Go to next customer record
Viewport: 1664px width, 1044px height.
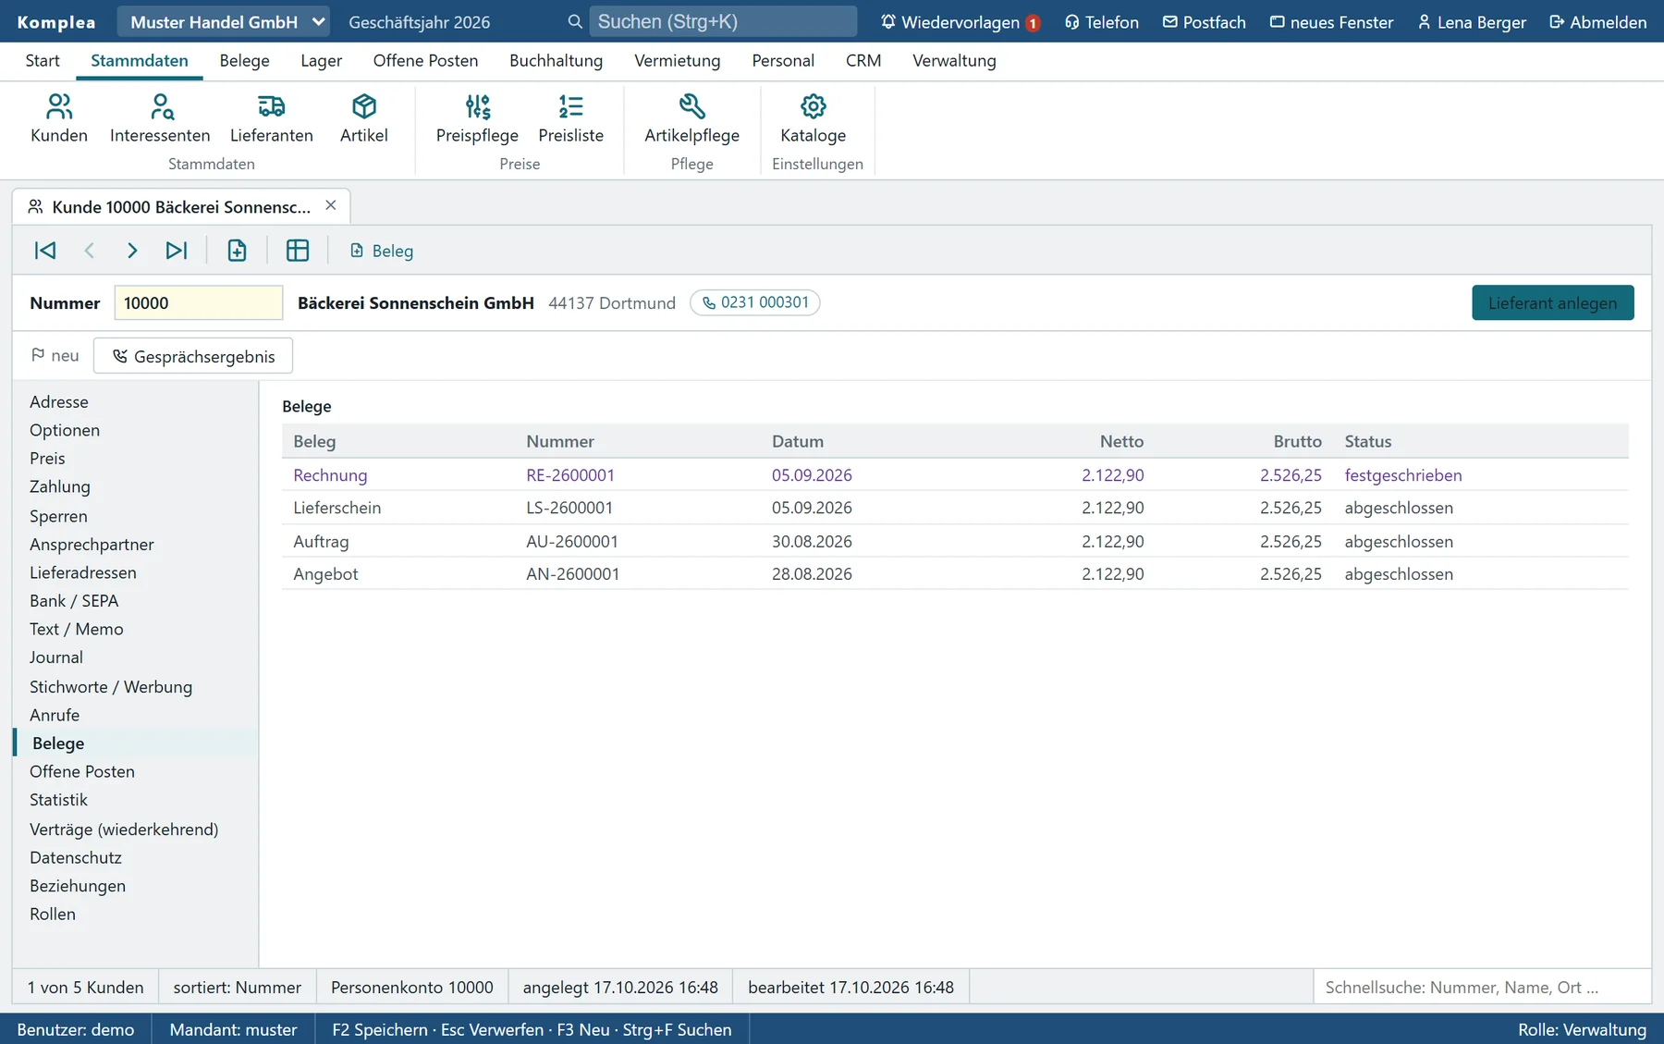132,251
